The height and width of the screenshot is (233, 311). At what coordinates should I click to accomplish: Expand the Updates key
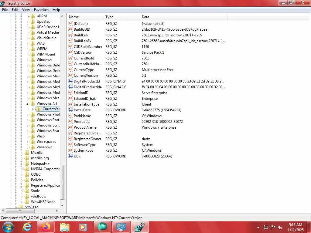tap(28, 22)
